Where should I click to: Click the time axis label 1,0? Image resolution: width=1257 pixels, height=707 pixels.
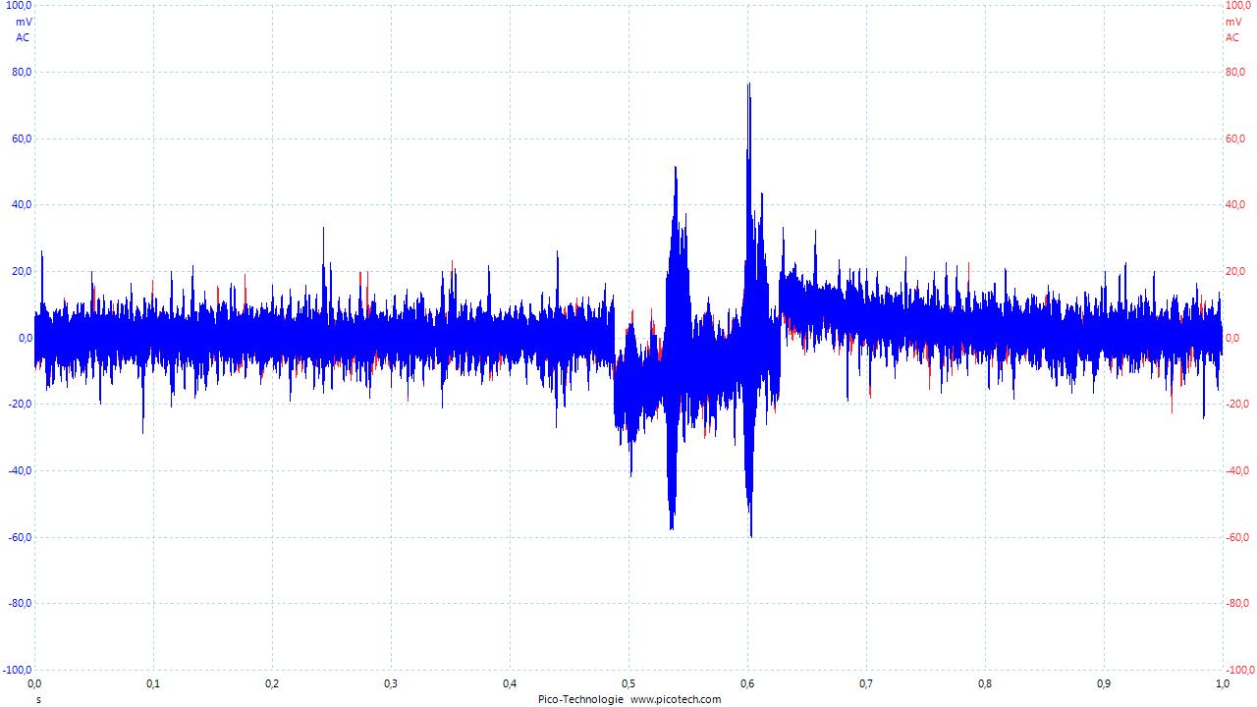(x=1222, y=683)
